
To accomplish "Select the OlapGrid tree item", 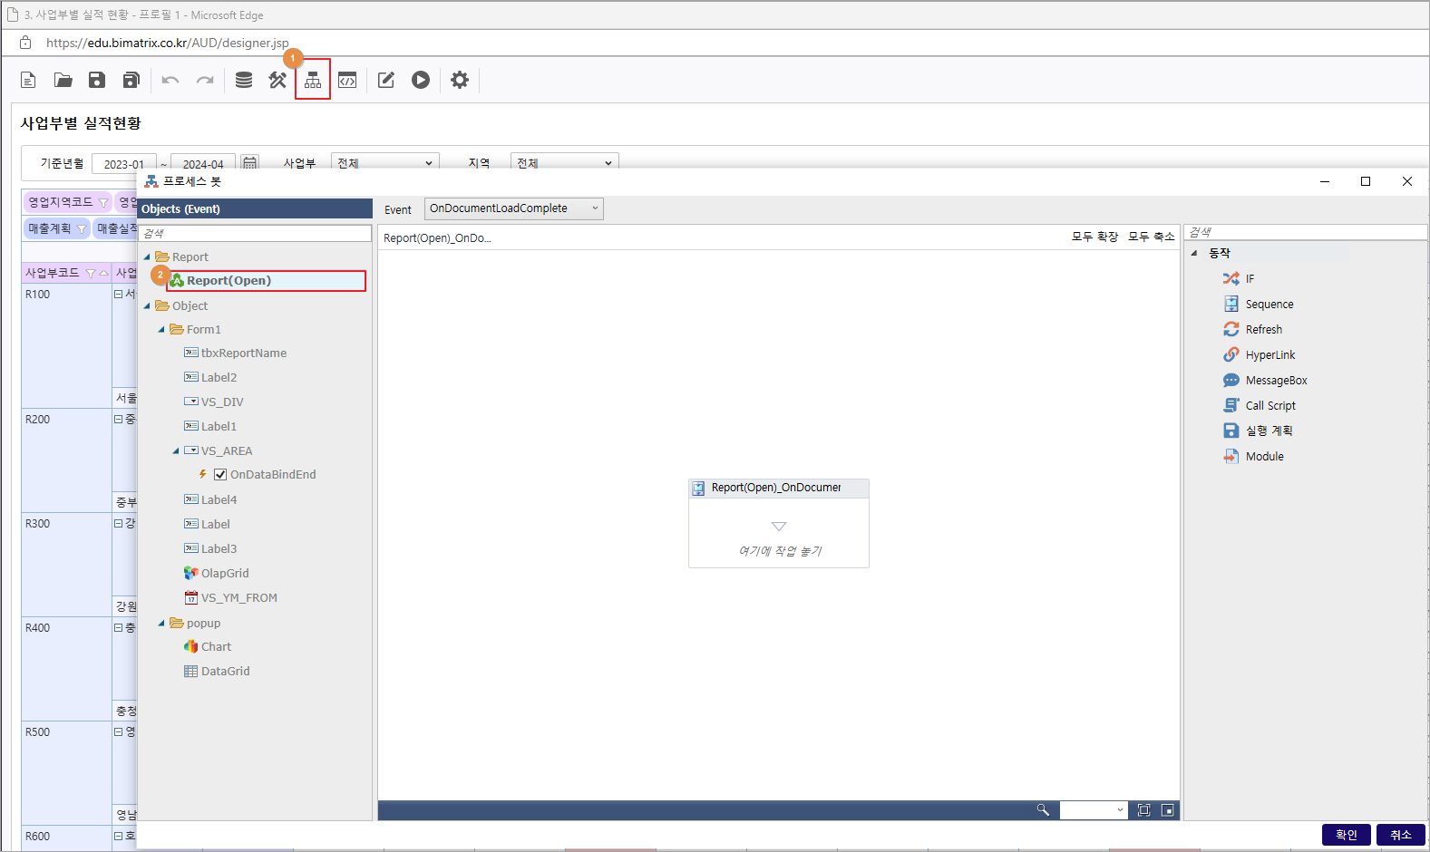I will (216, 574).
